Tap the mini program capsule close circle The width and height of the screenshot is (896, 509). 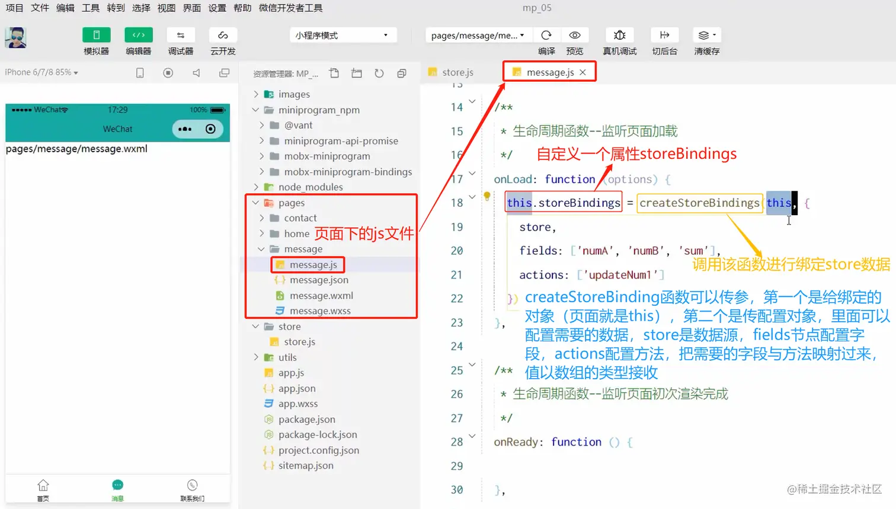(x=210, y=129)
